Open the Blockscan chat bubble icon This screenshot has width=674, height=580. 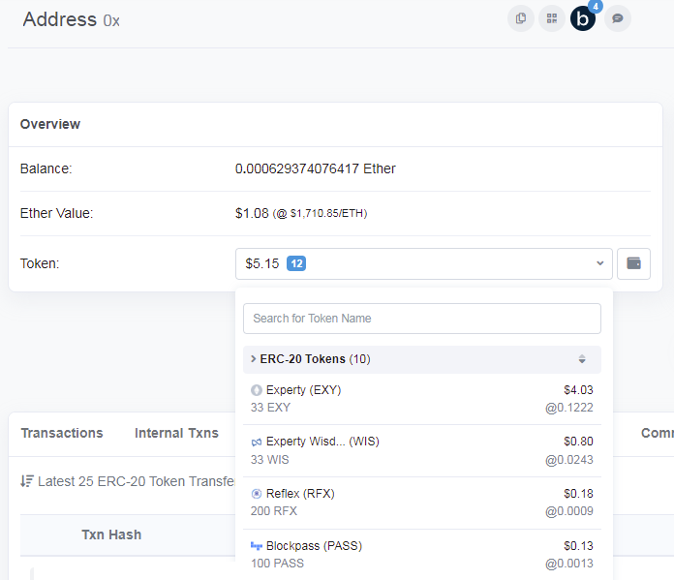coord(618,18)
